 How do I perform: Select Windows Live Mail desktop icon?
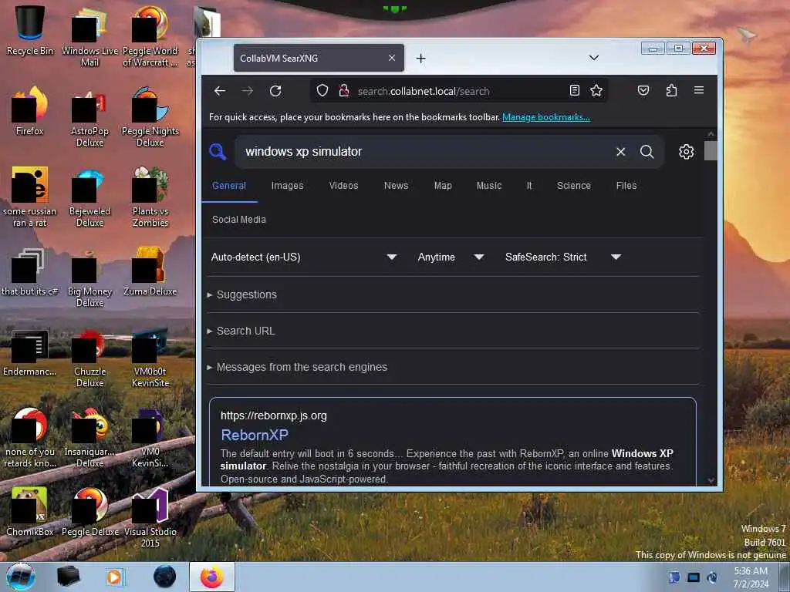[89, 36]
